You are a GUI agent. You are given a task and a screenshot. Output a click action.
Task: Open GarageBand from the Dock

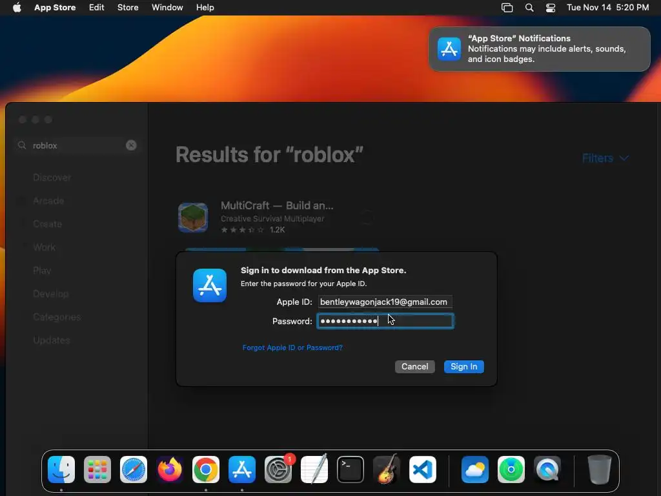(387, 470)
